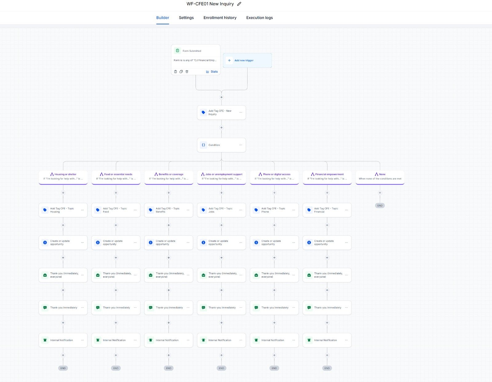492x382 pixels.
Task: Click the Form Submitted trigger icon
Action: (177, 51)
